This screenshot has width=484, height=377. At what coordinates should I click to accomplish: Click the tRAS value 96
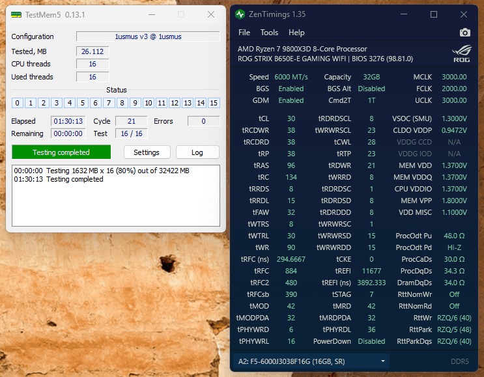click(x=291, y=165)
